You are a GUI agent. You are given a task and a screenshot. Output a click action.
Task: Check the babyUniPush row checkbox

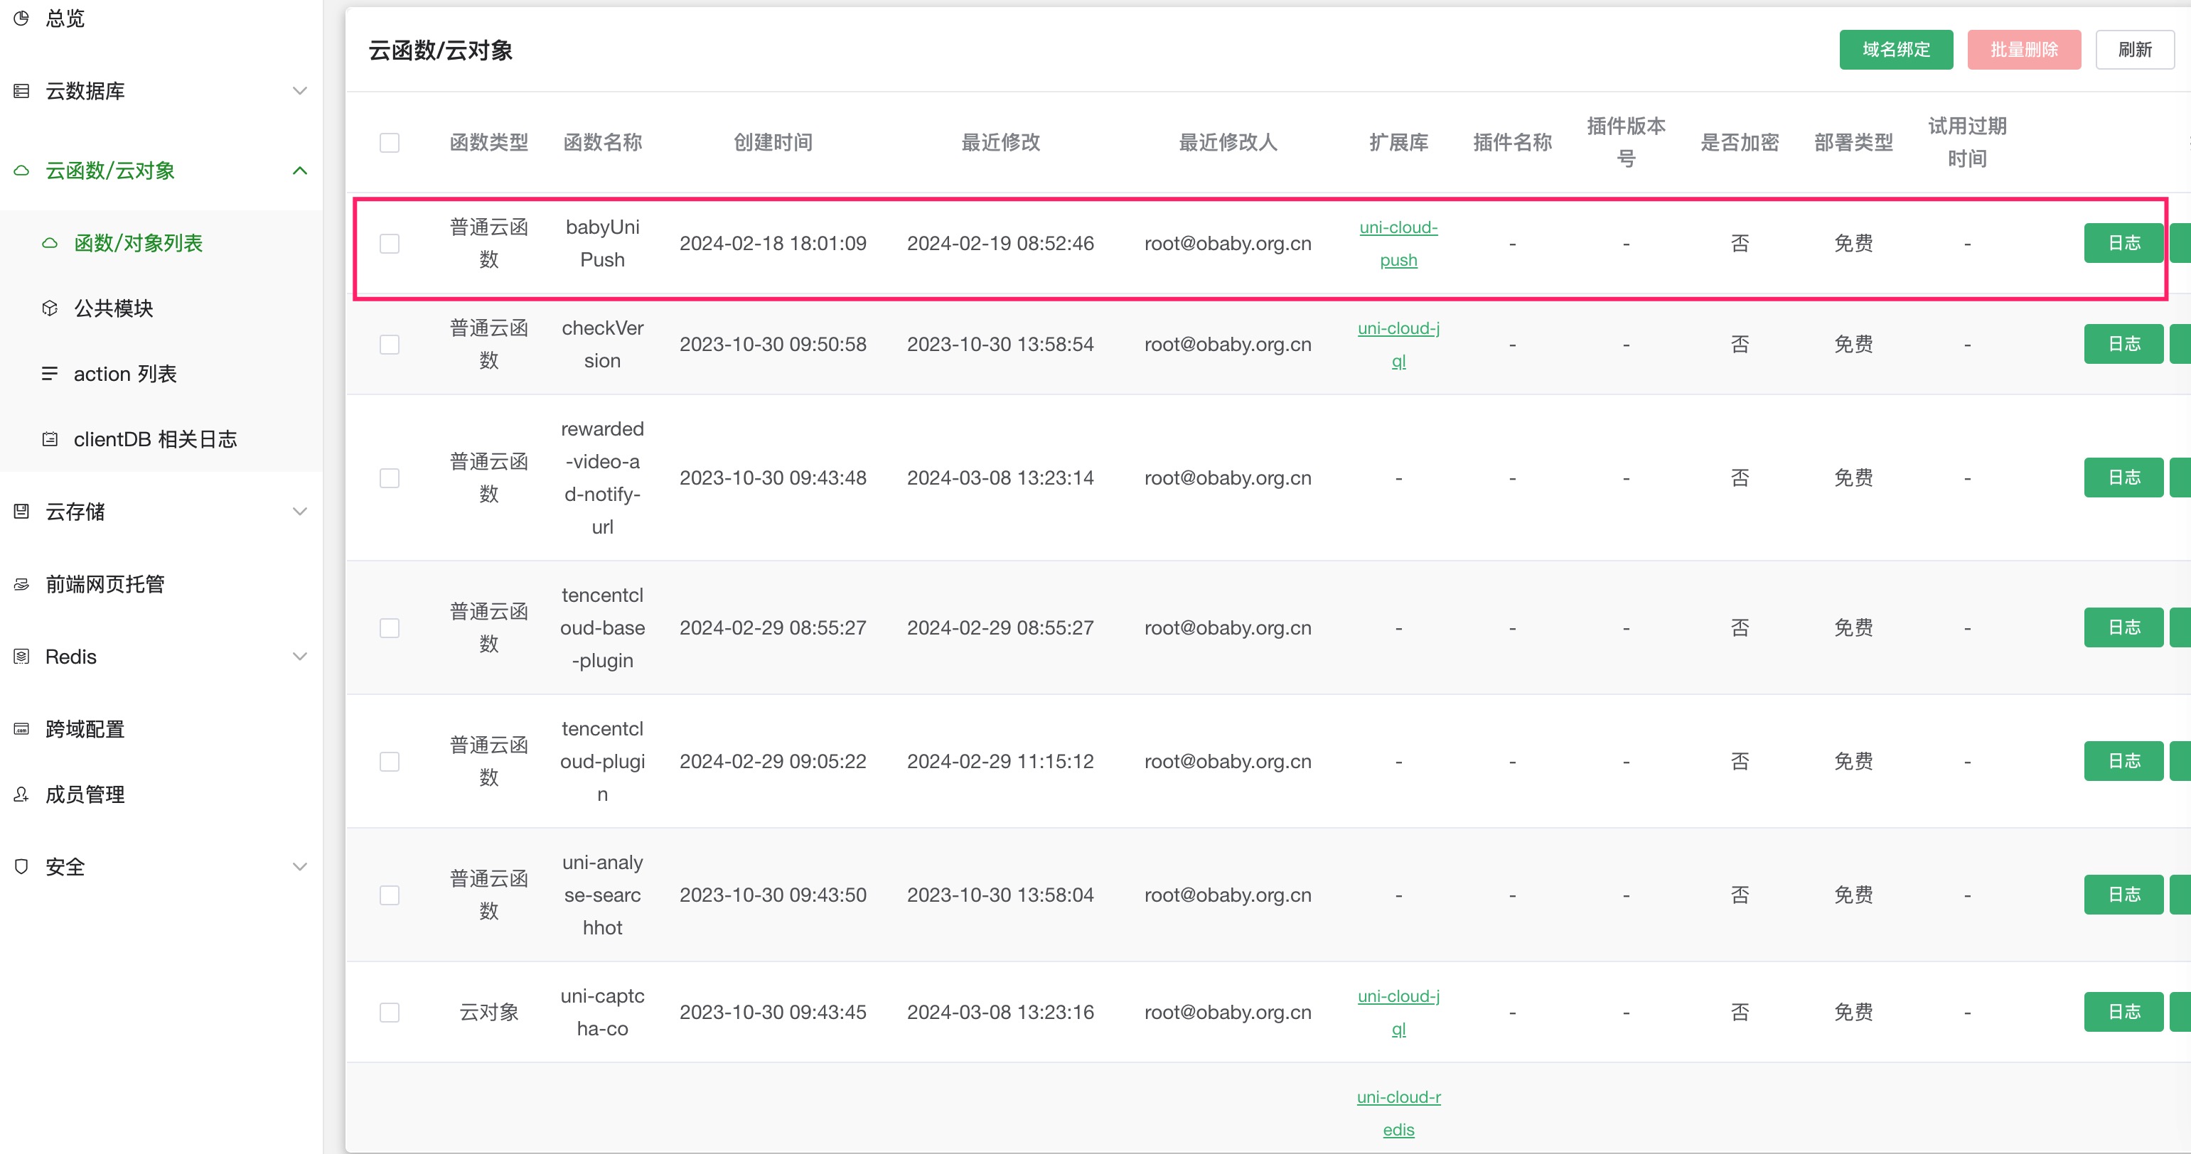[390, 243]
